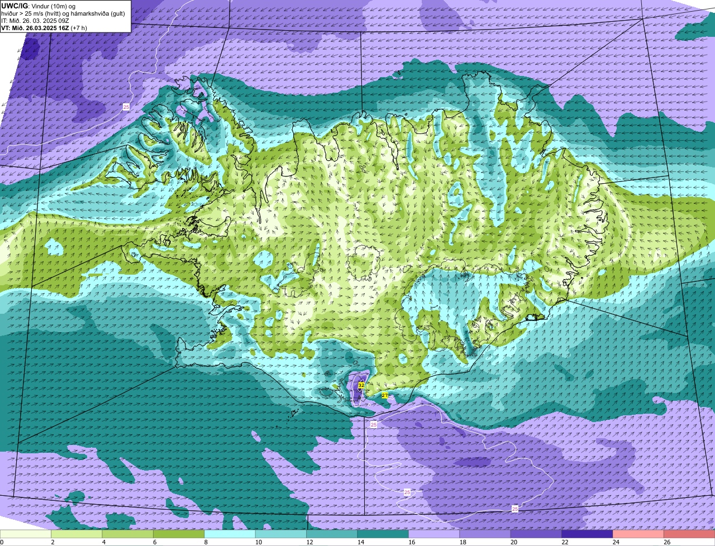Pick the 8–10 pale cyan colorbar swatch
715x546 pixels.
[x=230, y=534]
